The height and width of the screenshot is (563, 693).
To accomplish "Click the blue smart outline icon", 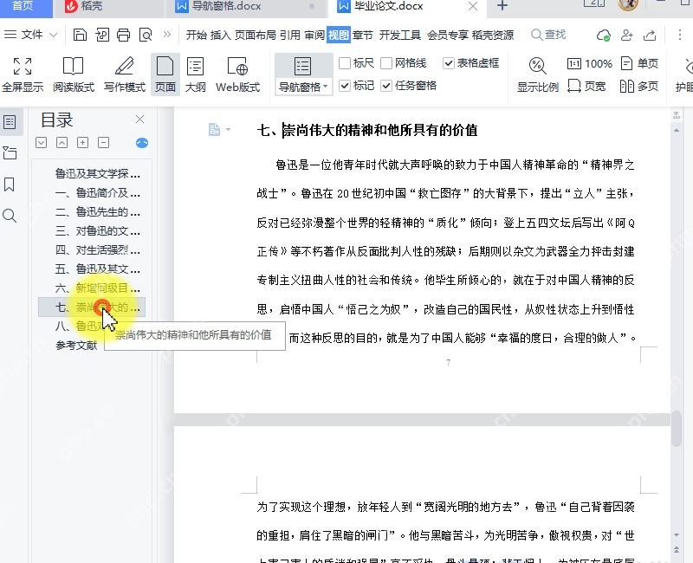I will click(x=142, y=143).
